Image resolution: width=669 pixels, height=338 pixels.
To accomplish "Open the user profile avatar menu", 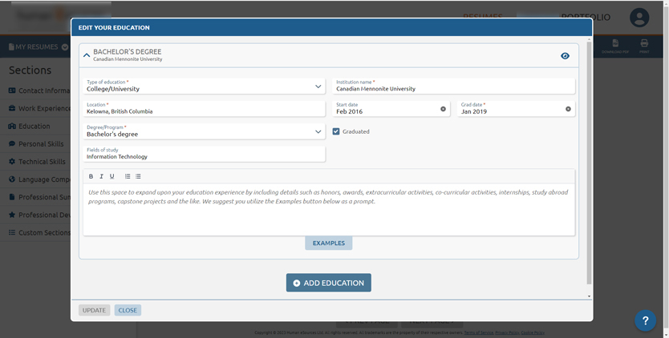I will (x=639, y=18).
